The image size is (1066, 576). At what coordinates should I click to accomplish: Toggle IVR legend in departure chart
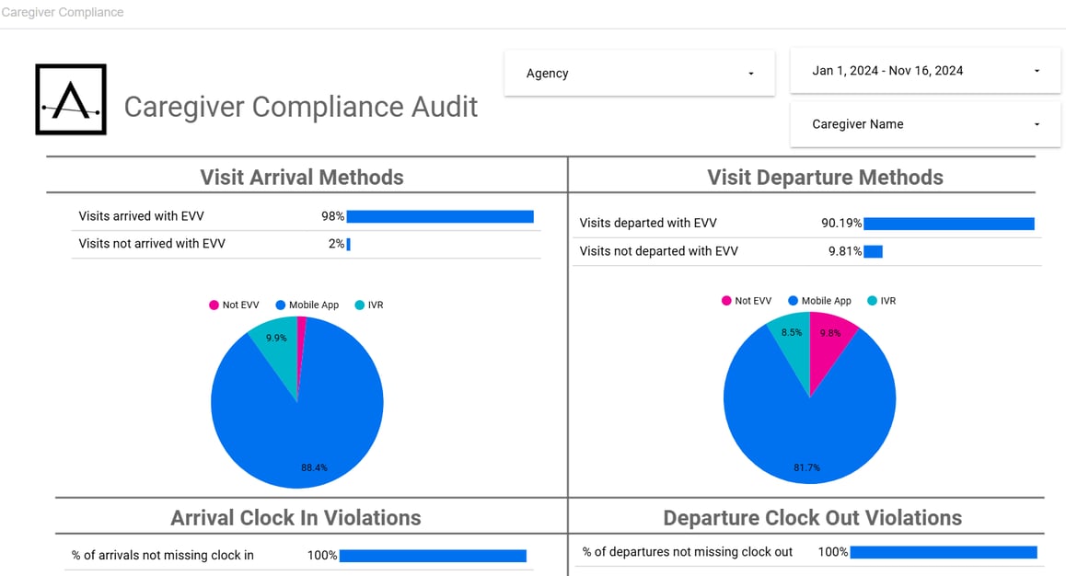pos(881,301)
